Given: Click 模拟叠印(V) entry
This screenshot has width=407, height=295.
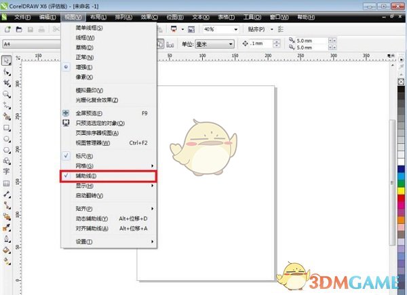Looking at the screenshot, I should [x=109, y=90].
